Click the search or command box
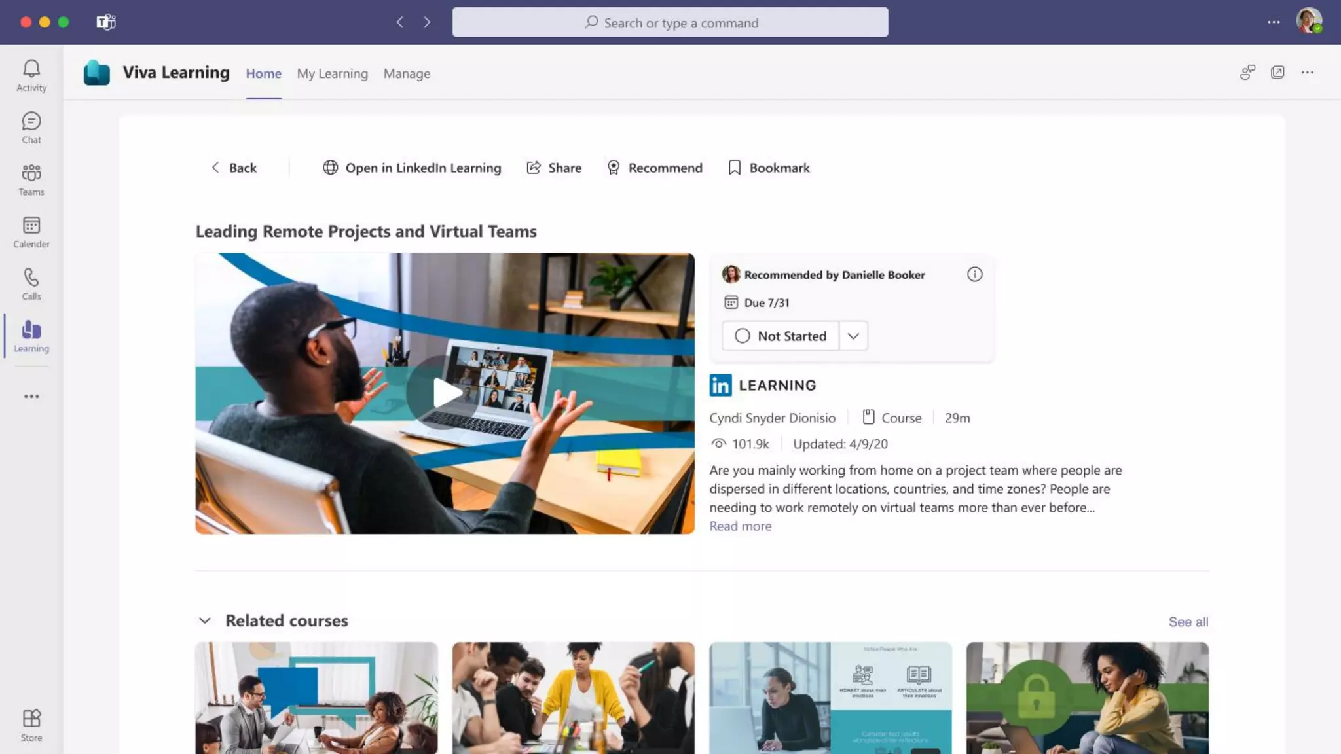 [x=670, y=23]
